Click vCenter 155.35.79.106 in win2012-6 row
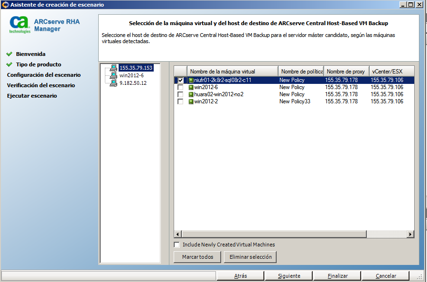The width and height of the screenshot is (427, 282). [387, 87]
